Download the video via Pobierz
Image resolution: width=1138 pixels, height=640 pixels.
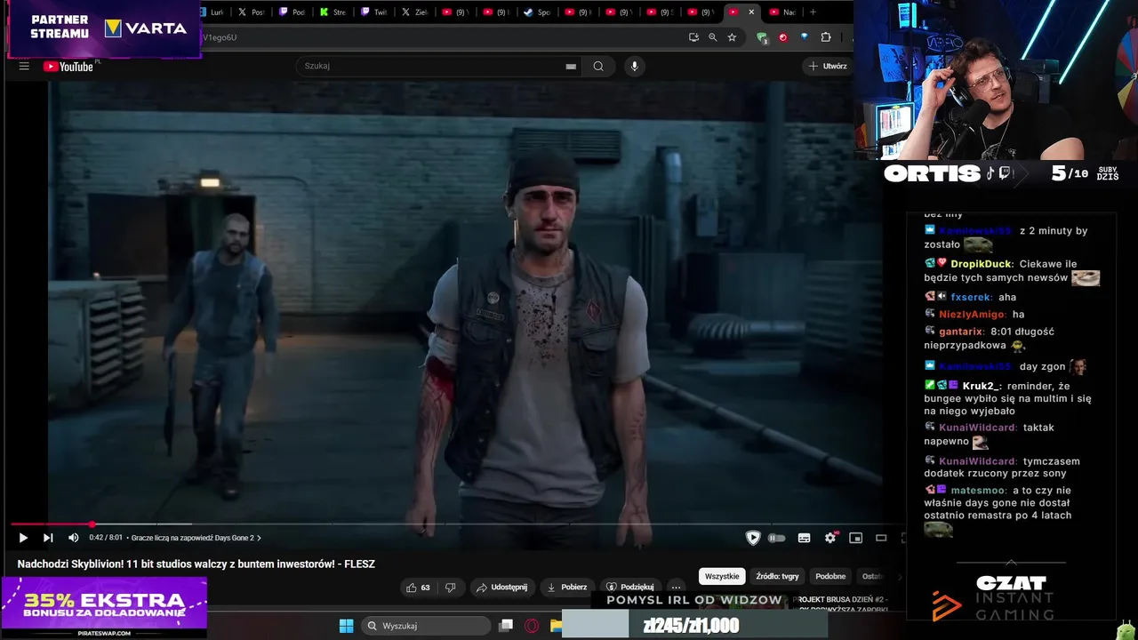pyautogui.click(x=566, y=588)
